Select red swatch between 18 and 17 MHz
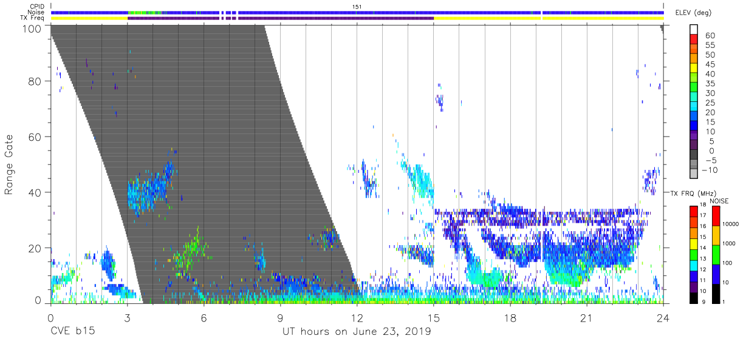The width and height of the screenshot is (746, 344). (693, 211)
